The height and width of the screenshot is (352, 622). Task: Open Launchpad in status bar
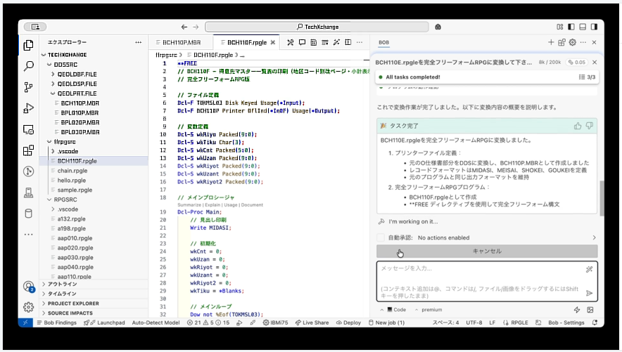(104, 322)
